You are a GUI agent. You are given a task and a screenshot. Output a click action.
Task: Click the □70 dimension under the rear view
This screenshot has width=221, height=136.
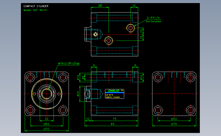174,124
